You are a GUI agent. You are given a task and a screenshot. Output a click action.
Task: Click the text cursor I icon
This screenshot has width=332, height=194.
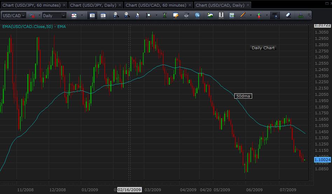tap(221, 15)
